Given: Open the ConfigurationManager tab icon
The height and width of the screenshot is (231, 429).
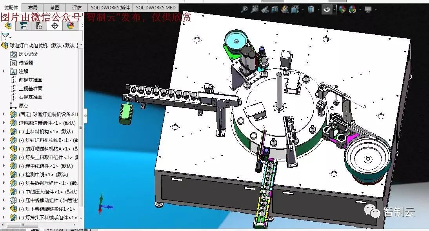Looking at the screenshot, I should tap(39, 26).
